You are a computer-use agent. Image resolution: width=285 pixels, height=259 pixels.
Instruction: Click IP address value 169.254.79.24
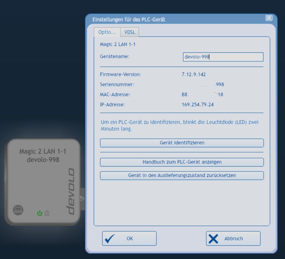pos(198,105)
